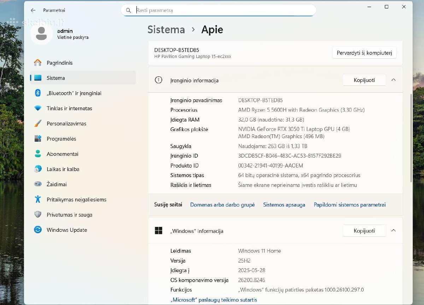Click the Sistema monitor icon
Viewport: 424px width, 305px height.
(x=38, y=78)
